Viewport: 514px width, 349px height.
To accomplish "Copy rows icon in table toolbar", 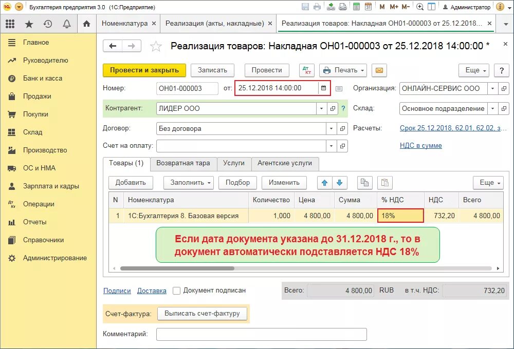I will [364, 183].
